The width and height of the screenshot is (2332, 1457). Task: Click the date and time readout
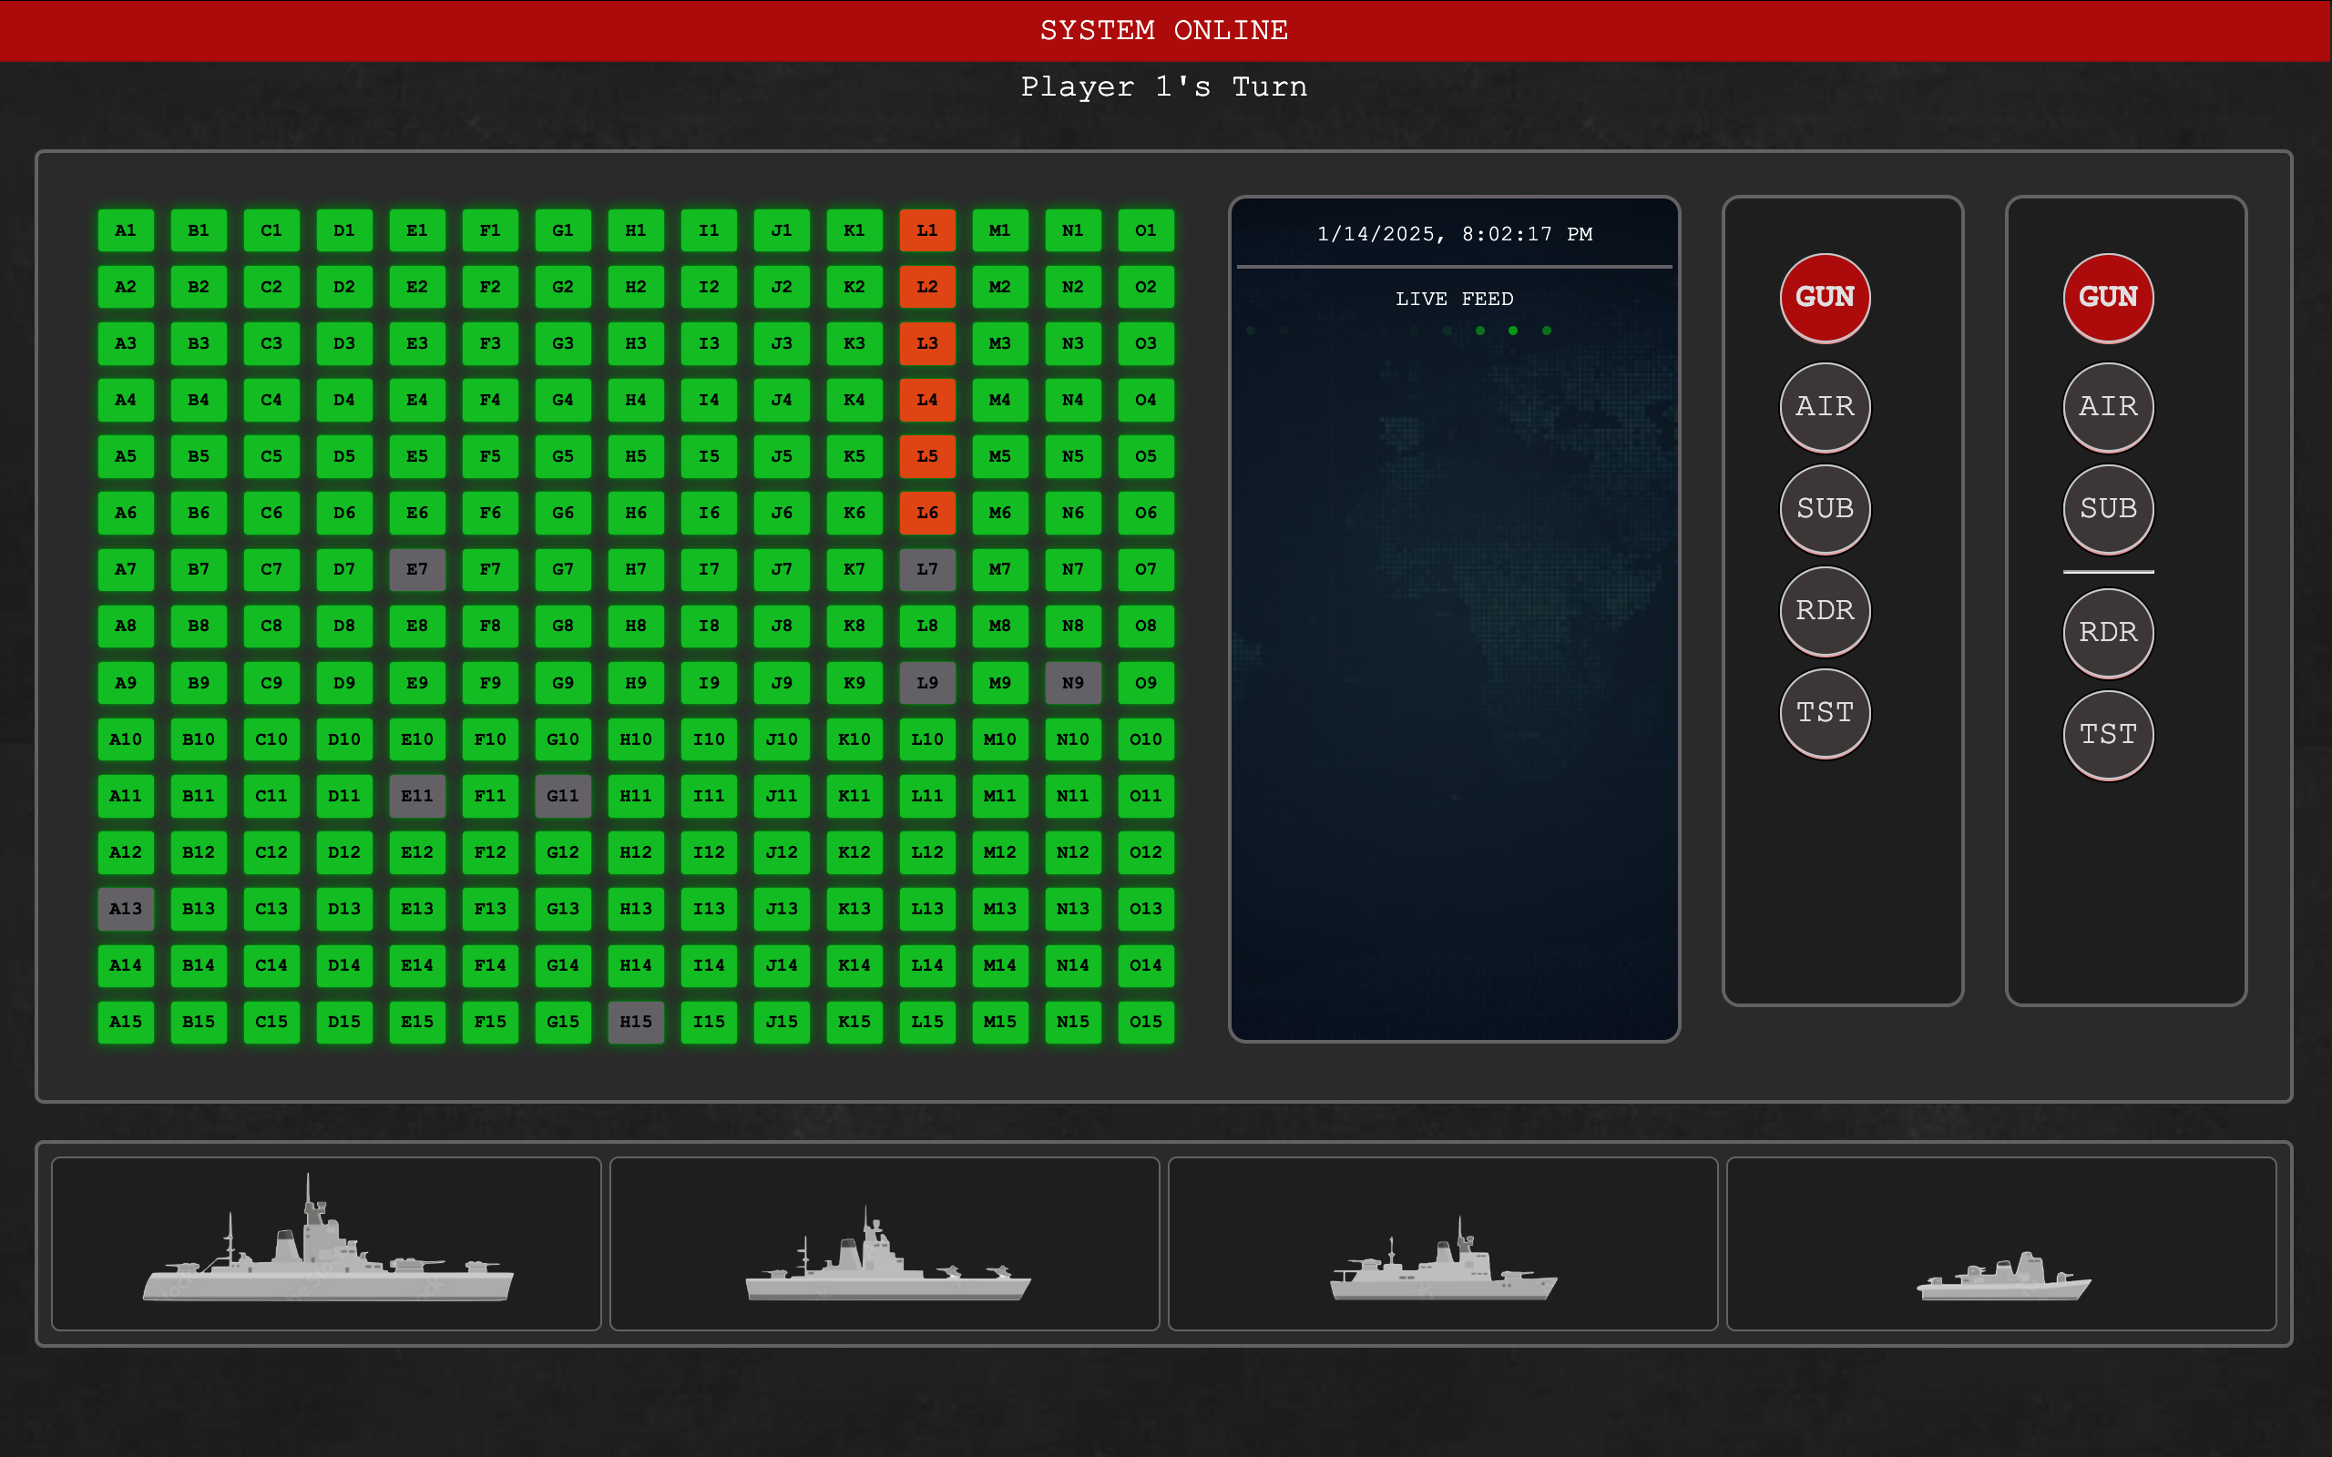pos(1454,234)
